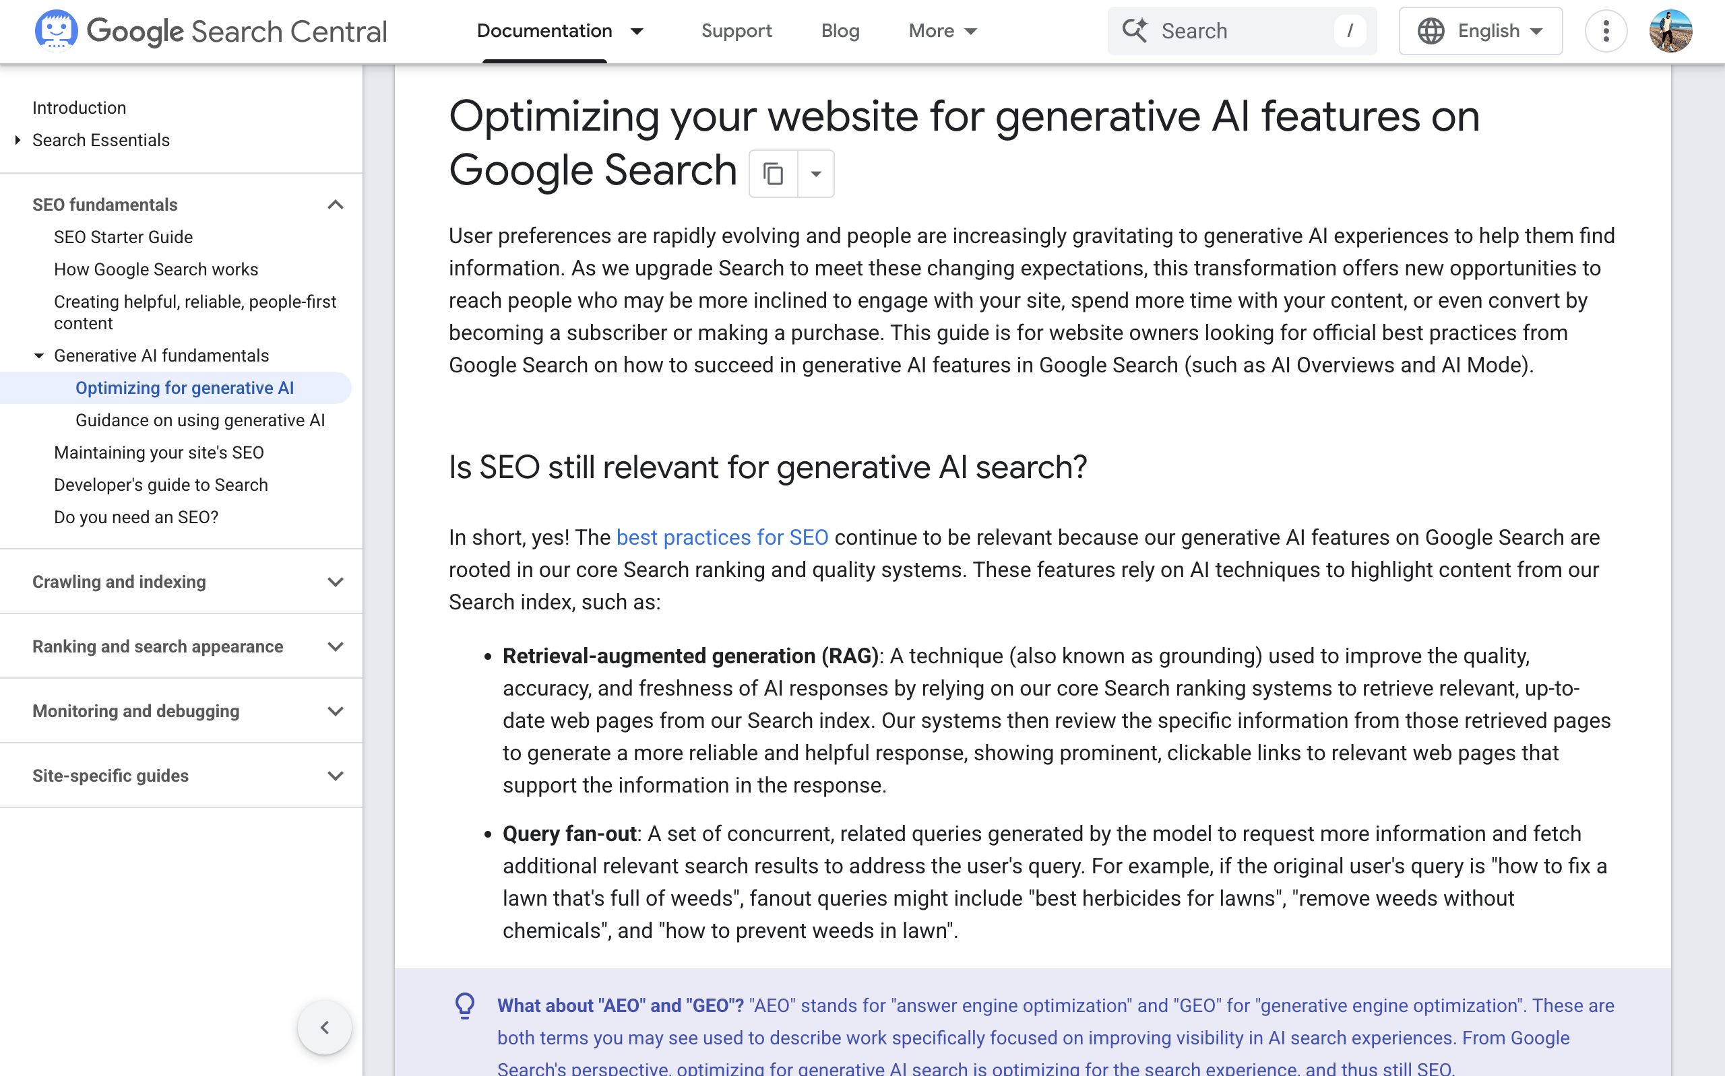Image resolution: width=1725 pixels, height=1076 pixels.
Task: Expand the Monitoring and debugging section
Action: 336,711
